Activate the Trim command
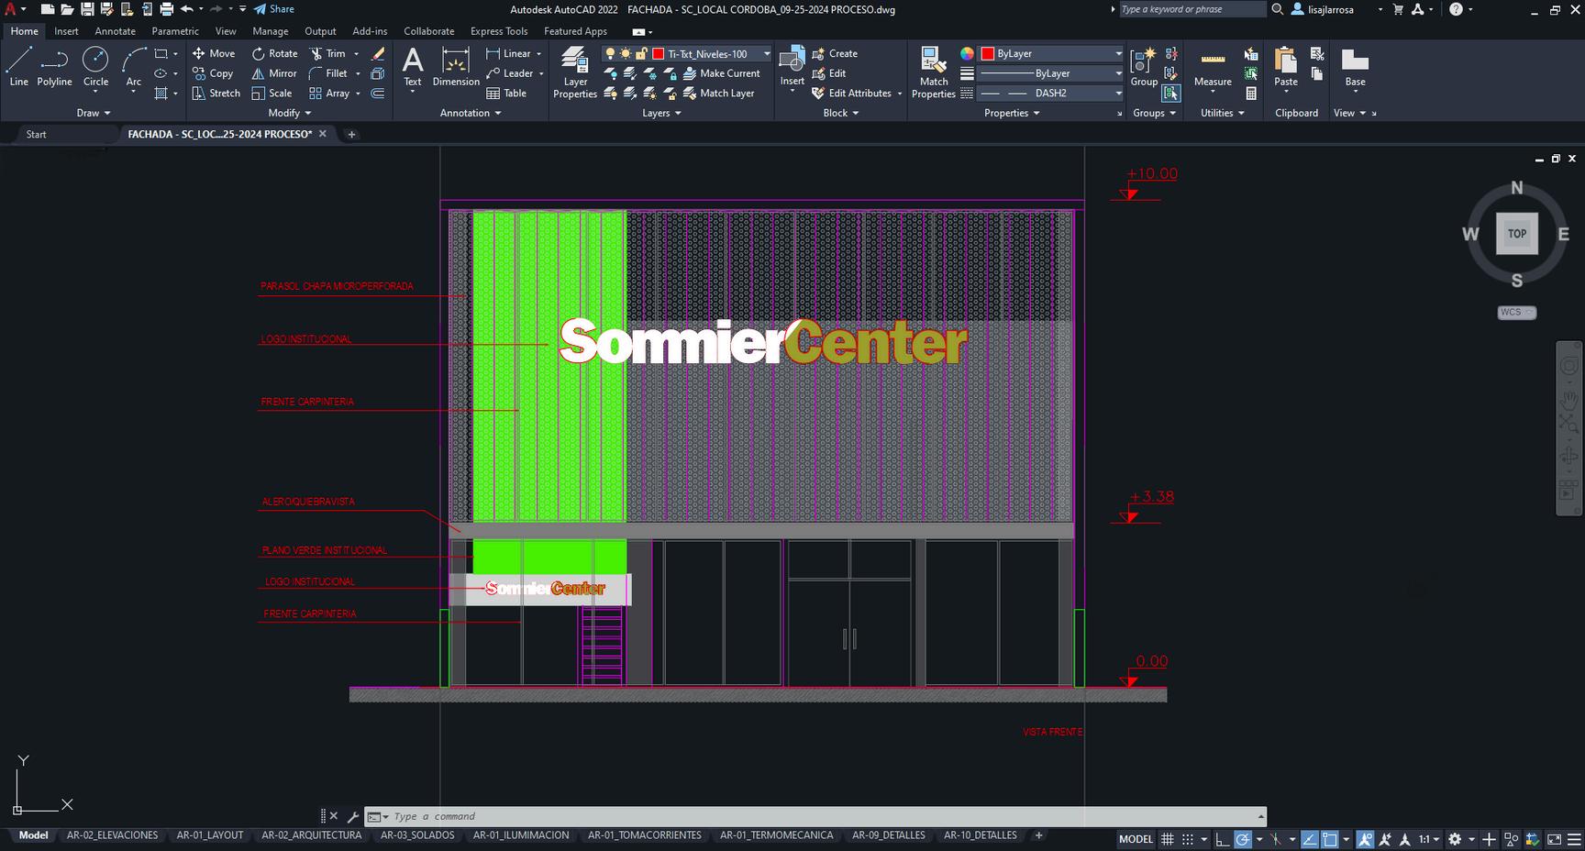1585x851 pixels. [327, 53]
